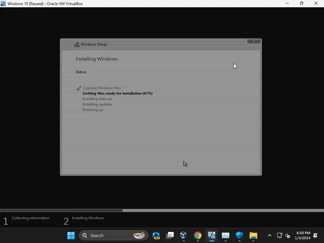Click the search highlight image in Search box

point(139,235)
